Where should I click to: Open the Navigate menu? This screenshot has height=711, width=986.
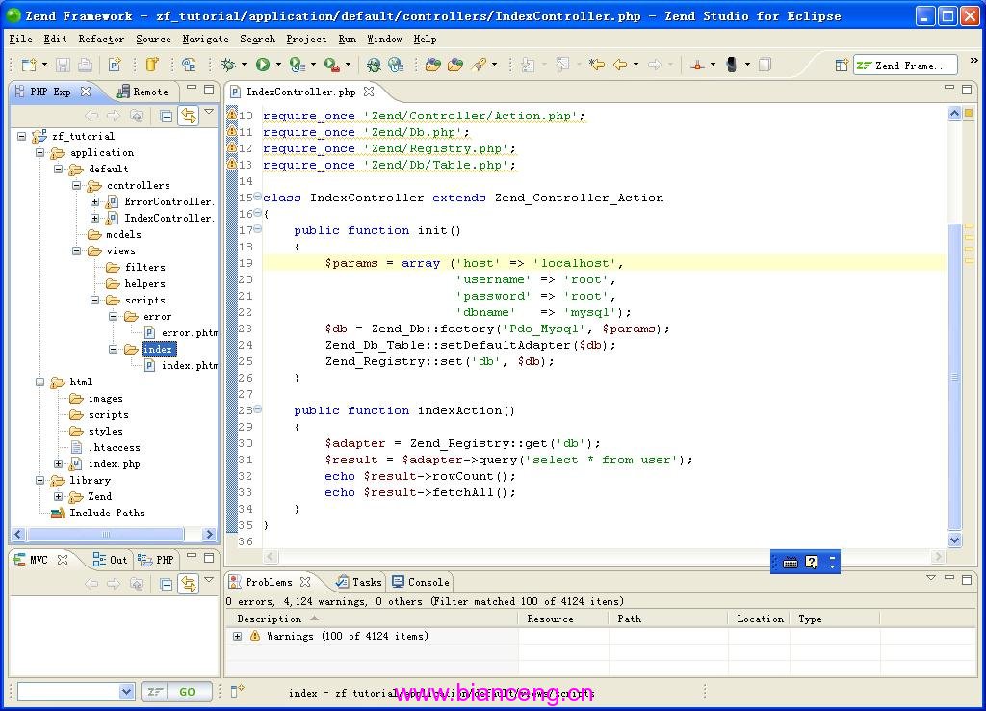[206, 39]
